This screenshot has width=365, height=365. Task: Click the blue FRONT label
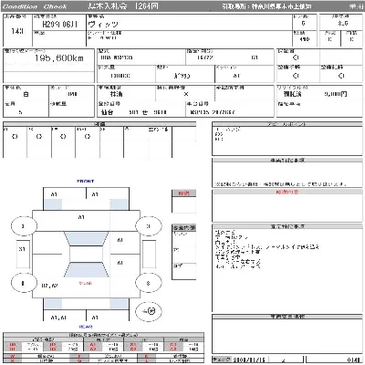coord(86,181)
